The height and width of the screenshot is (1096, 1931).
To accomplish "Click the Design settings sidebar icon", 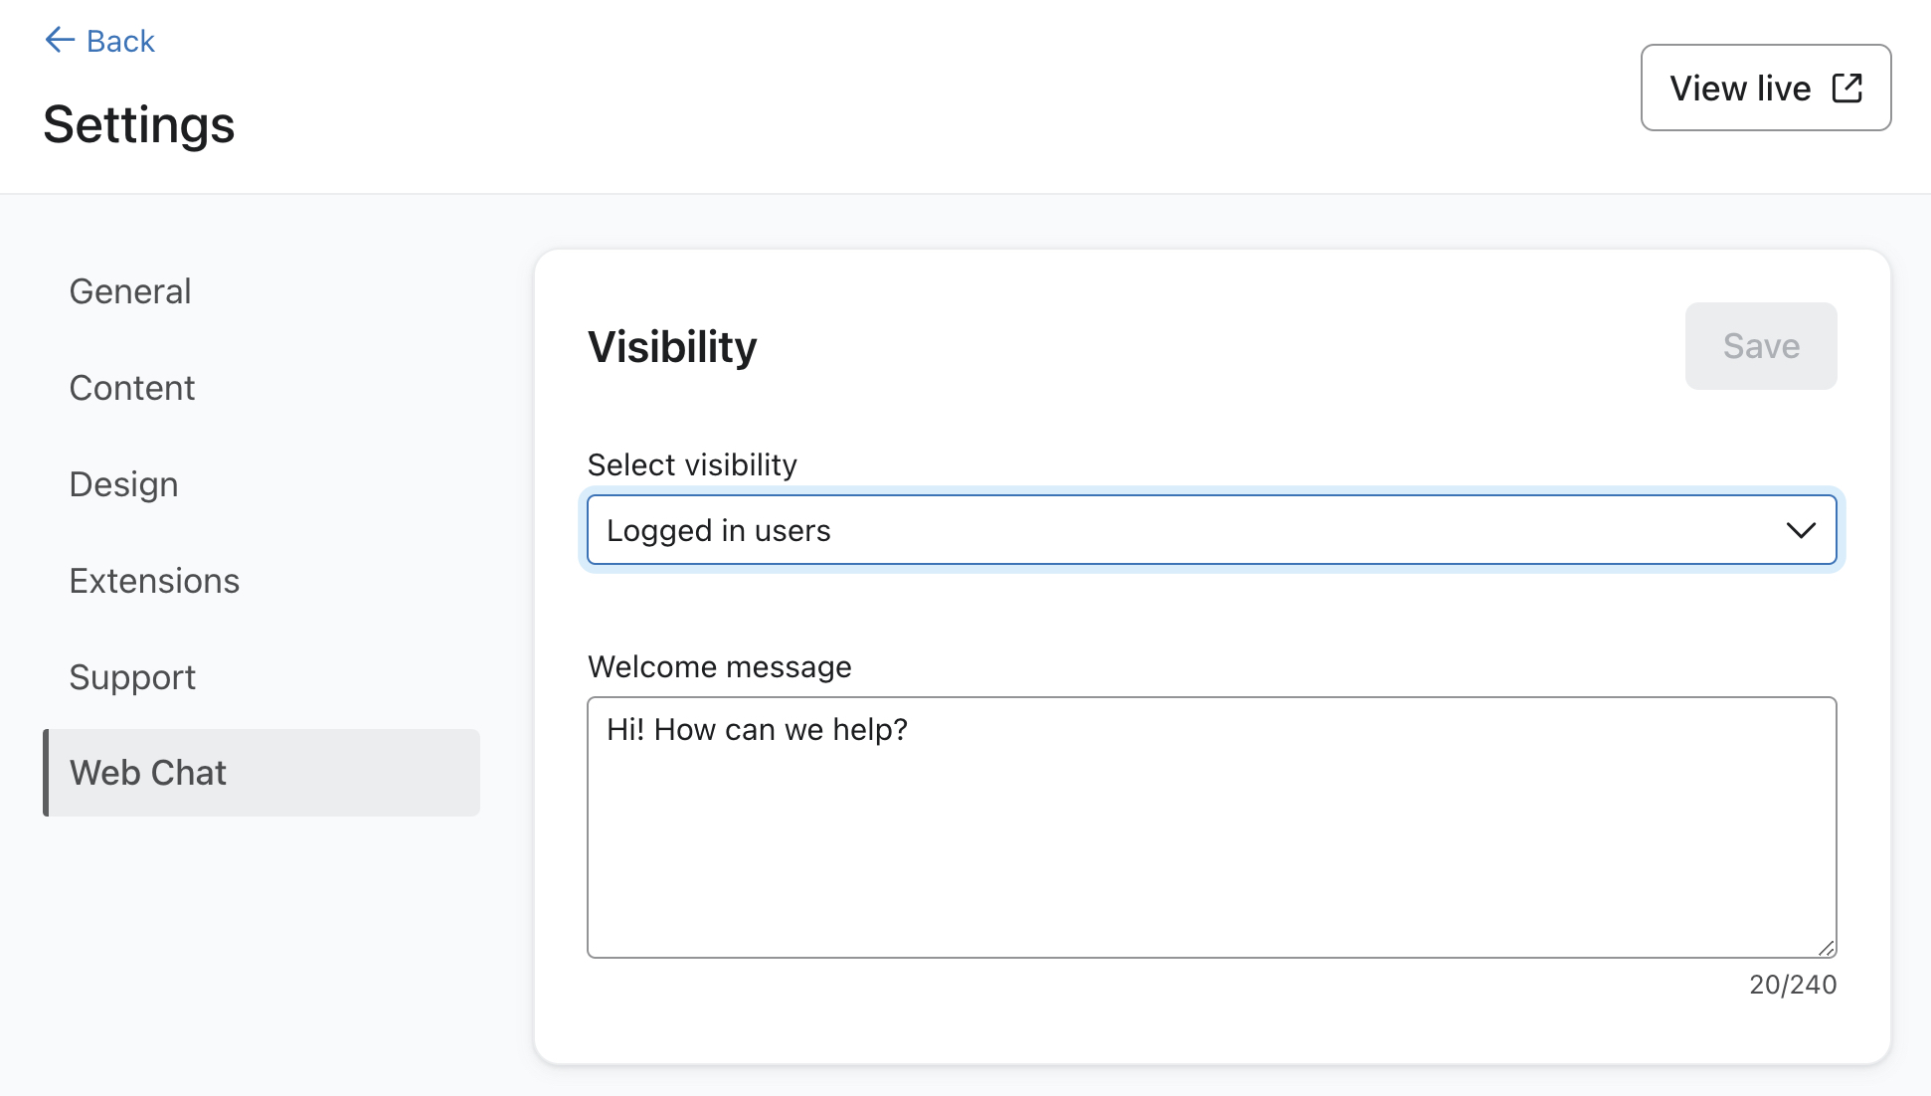I will coord(123,484).
